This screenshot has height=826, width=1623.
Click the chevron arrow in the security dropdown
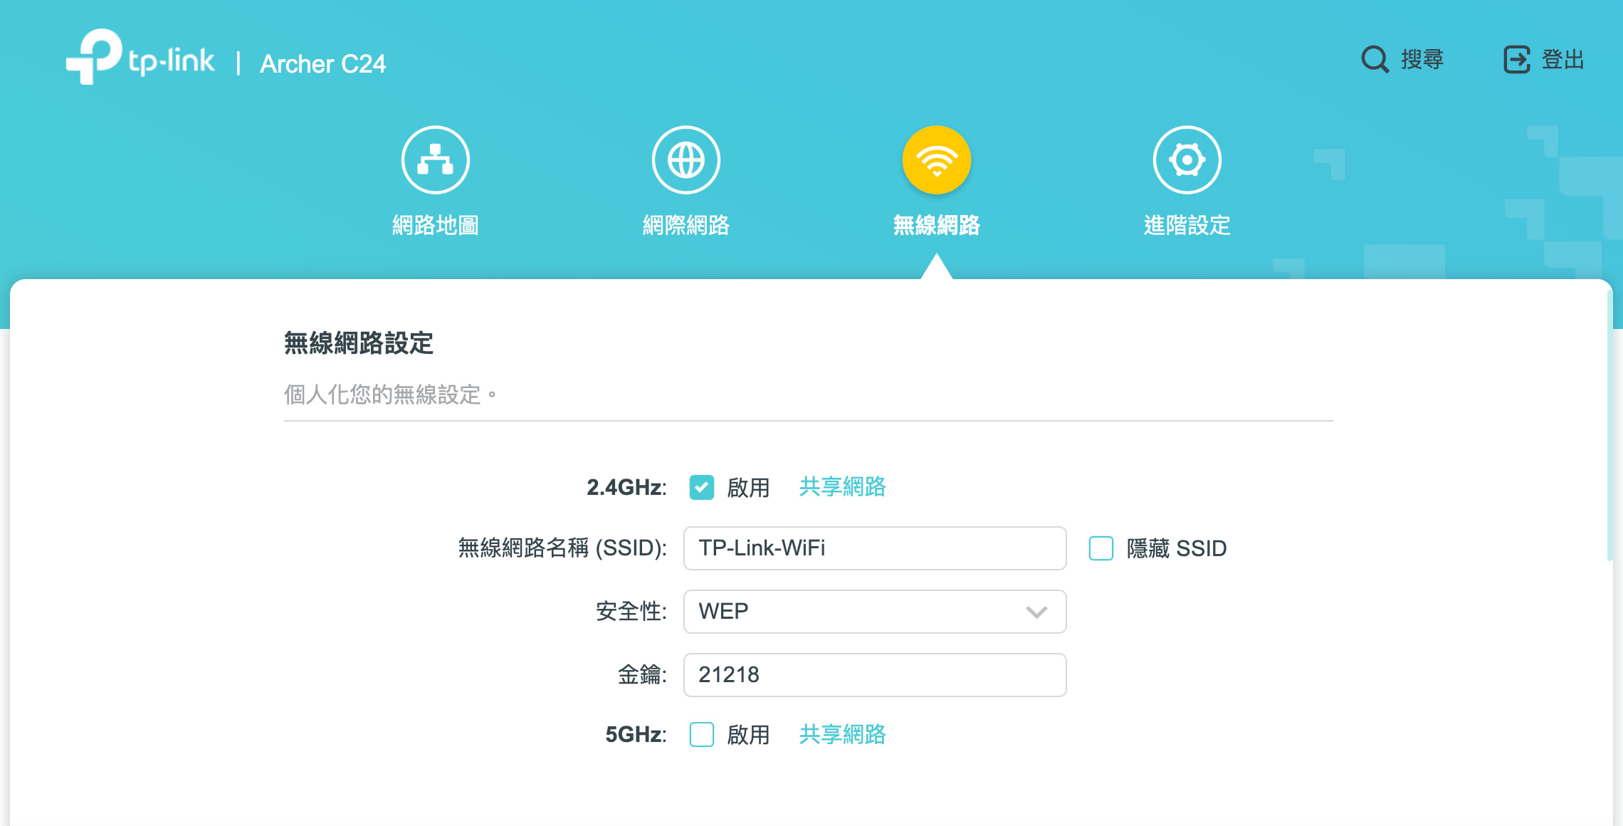[1036, 612]
